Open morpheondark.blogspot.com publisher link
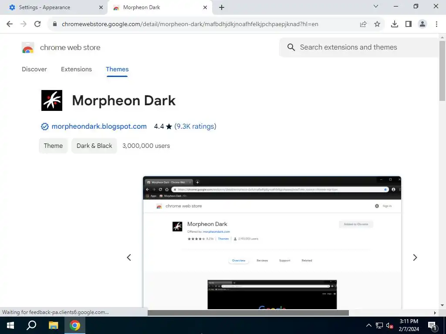This screenshot has height=334, width=446. click(99, 127)
